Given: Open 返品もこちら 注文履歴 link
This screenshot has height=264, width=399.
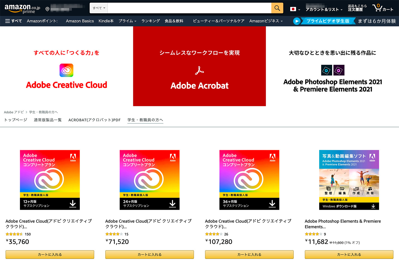Looking at the screenshot, I should [x=357, y=8].
